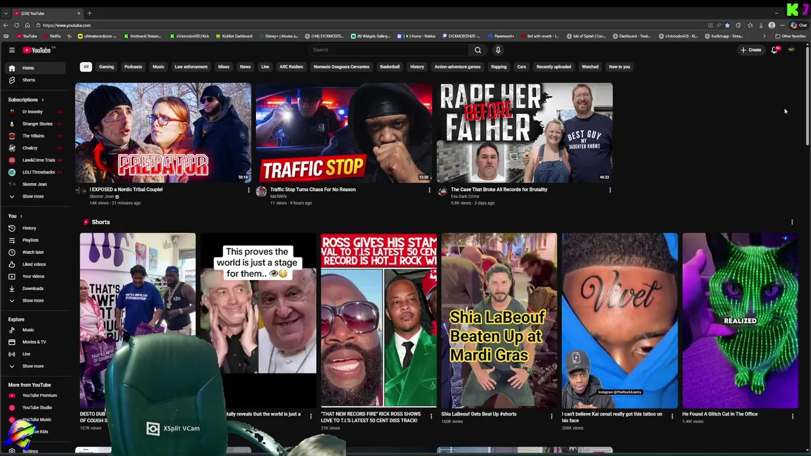The width and height of the screenshot is (811, 456).
Task: Click the browser back arrow
Action: [x=6, y=25]
